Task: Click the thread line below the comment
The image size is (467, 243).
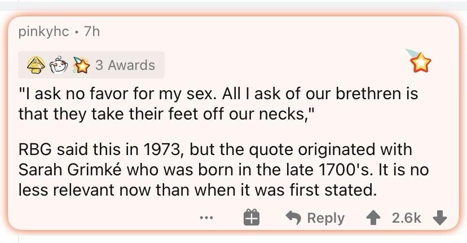Action: pos(18,238)
